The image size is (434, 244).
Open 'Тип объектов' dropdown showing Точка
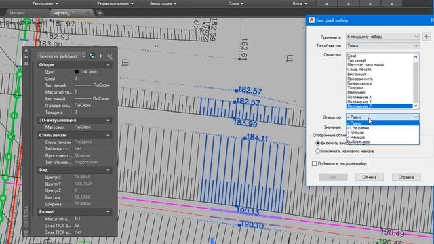pos(382,45)
